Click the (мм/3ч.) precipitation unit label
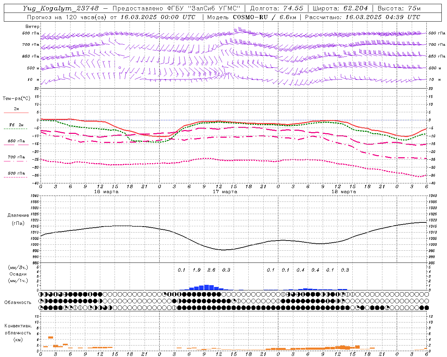 (x=17, y=267)
